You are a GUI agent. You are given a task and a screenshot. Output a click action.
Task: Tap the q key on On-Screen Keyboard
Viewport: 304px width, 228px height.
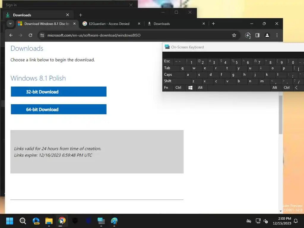182,68
